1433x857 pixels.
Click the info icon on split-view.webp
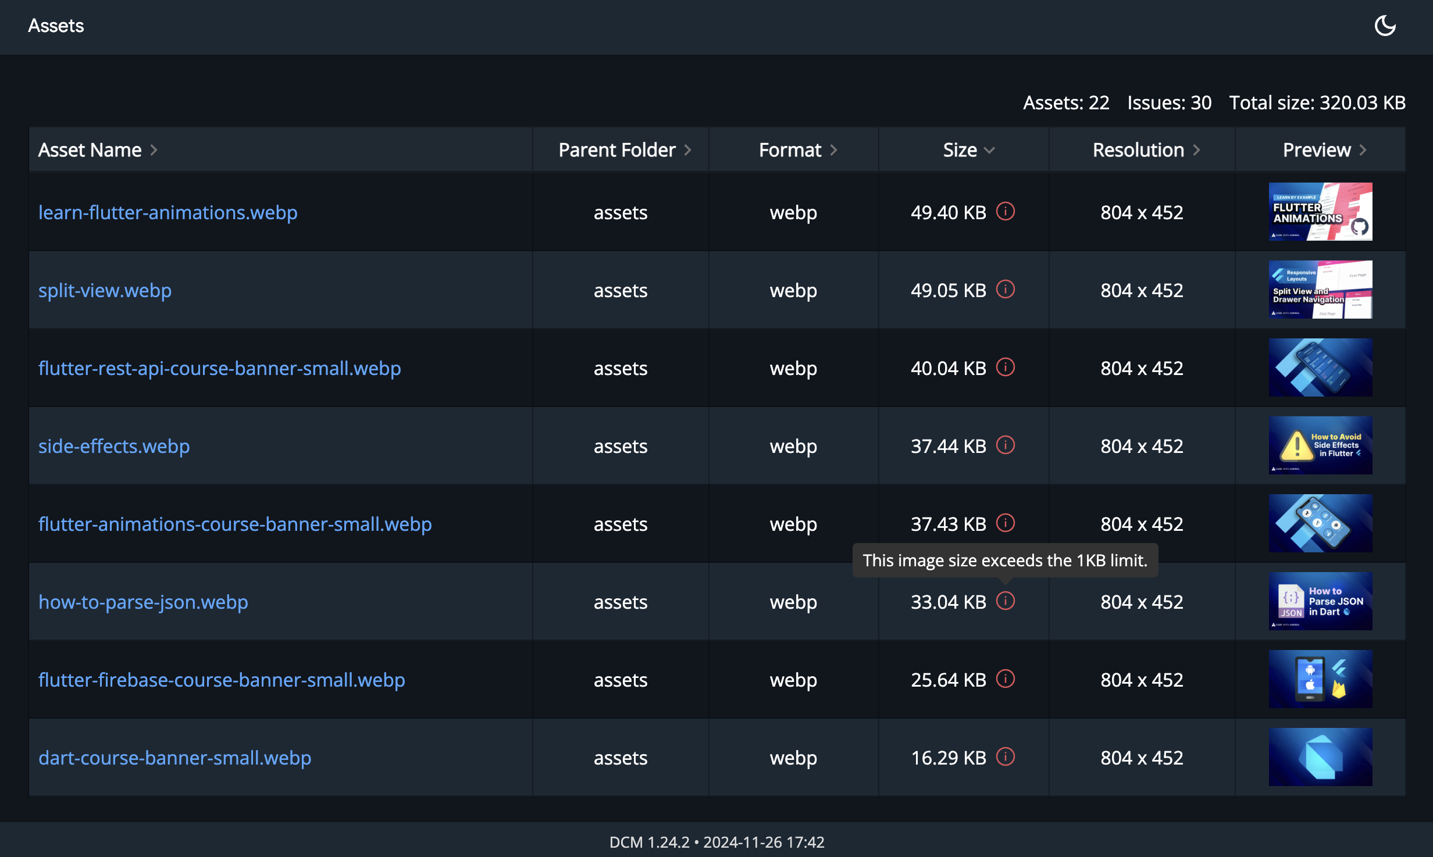pos(1004,289)
